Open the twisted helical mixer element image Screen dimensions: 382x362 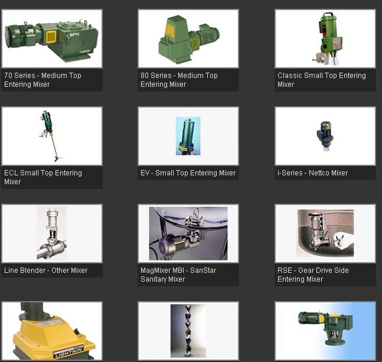[188, 331]
